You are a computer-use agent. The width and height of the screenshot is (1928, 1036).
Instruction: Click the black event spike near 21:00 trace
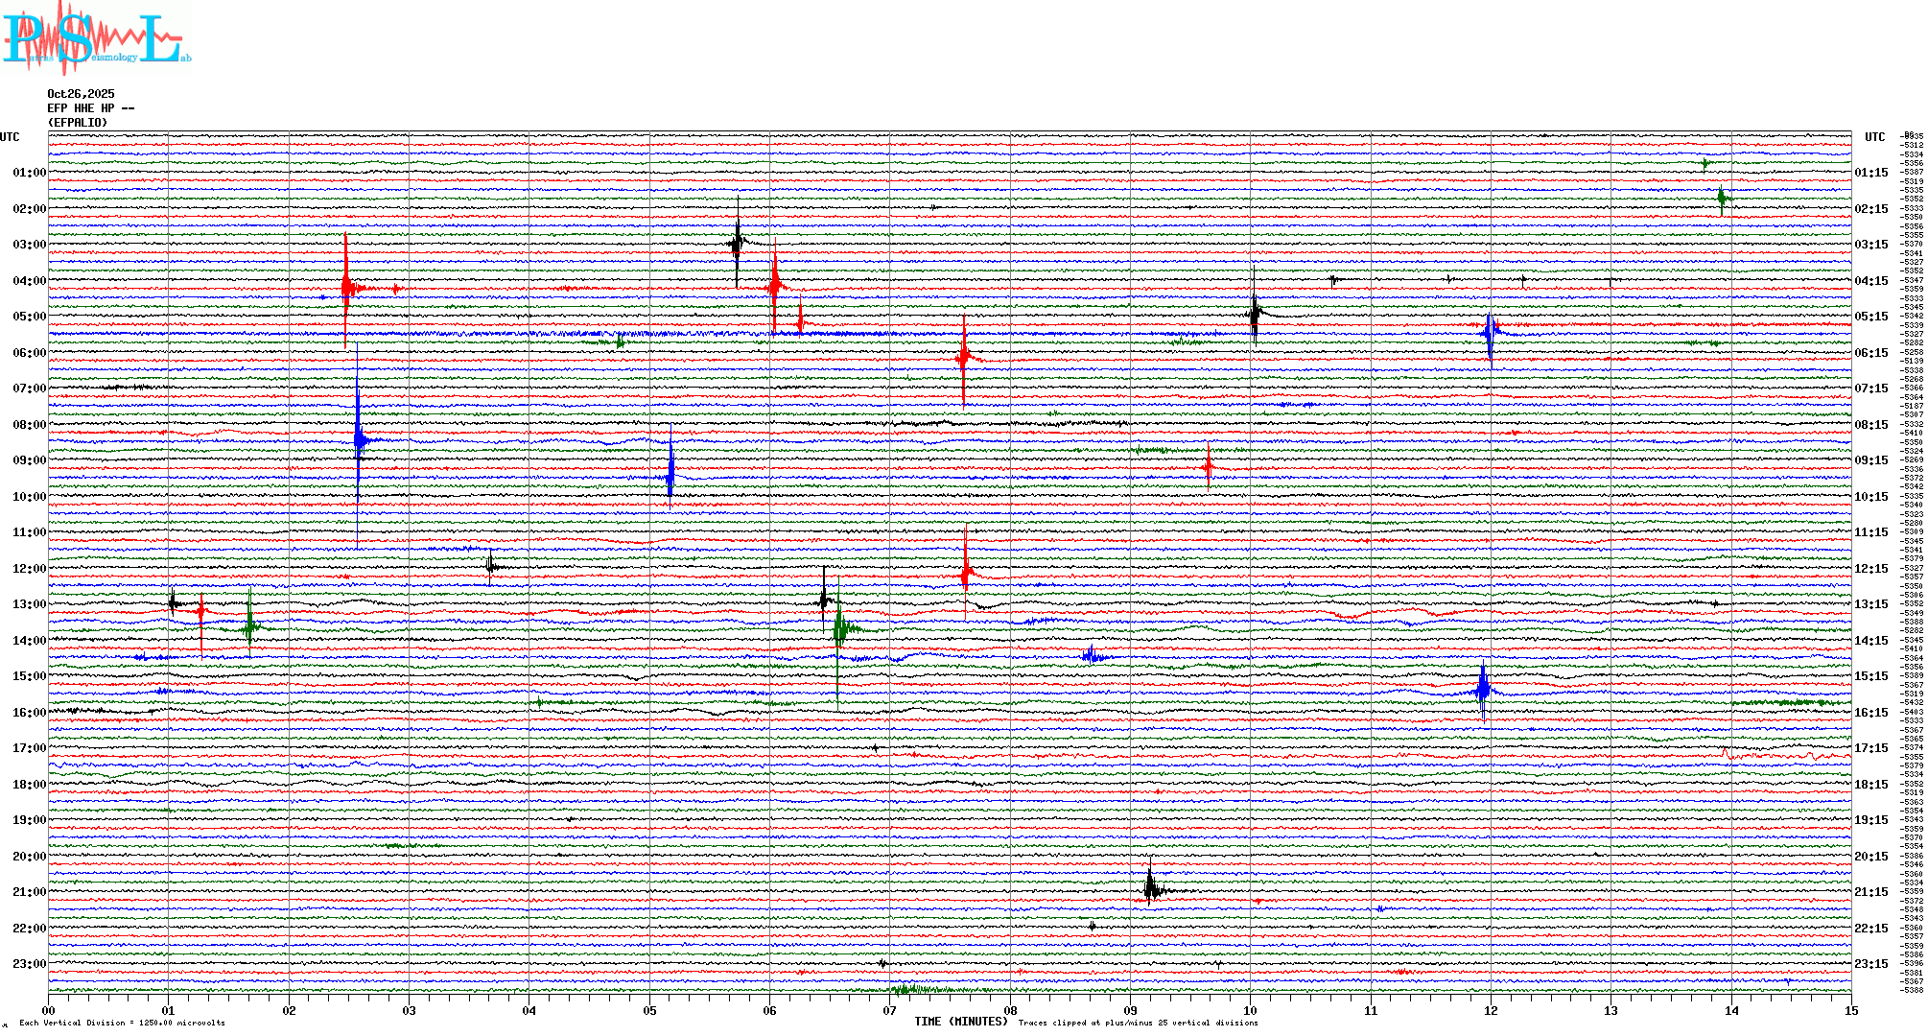click(1150, 888)
